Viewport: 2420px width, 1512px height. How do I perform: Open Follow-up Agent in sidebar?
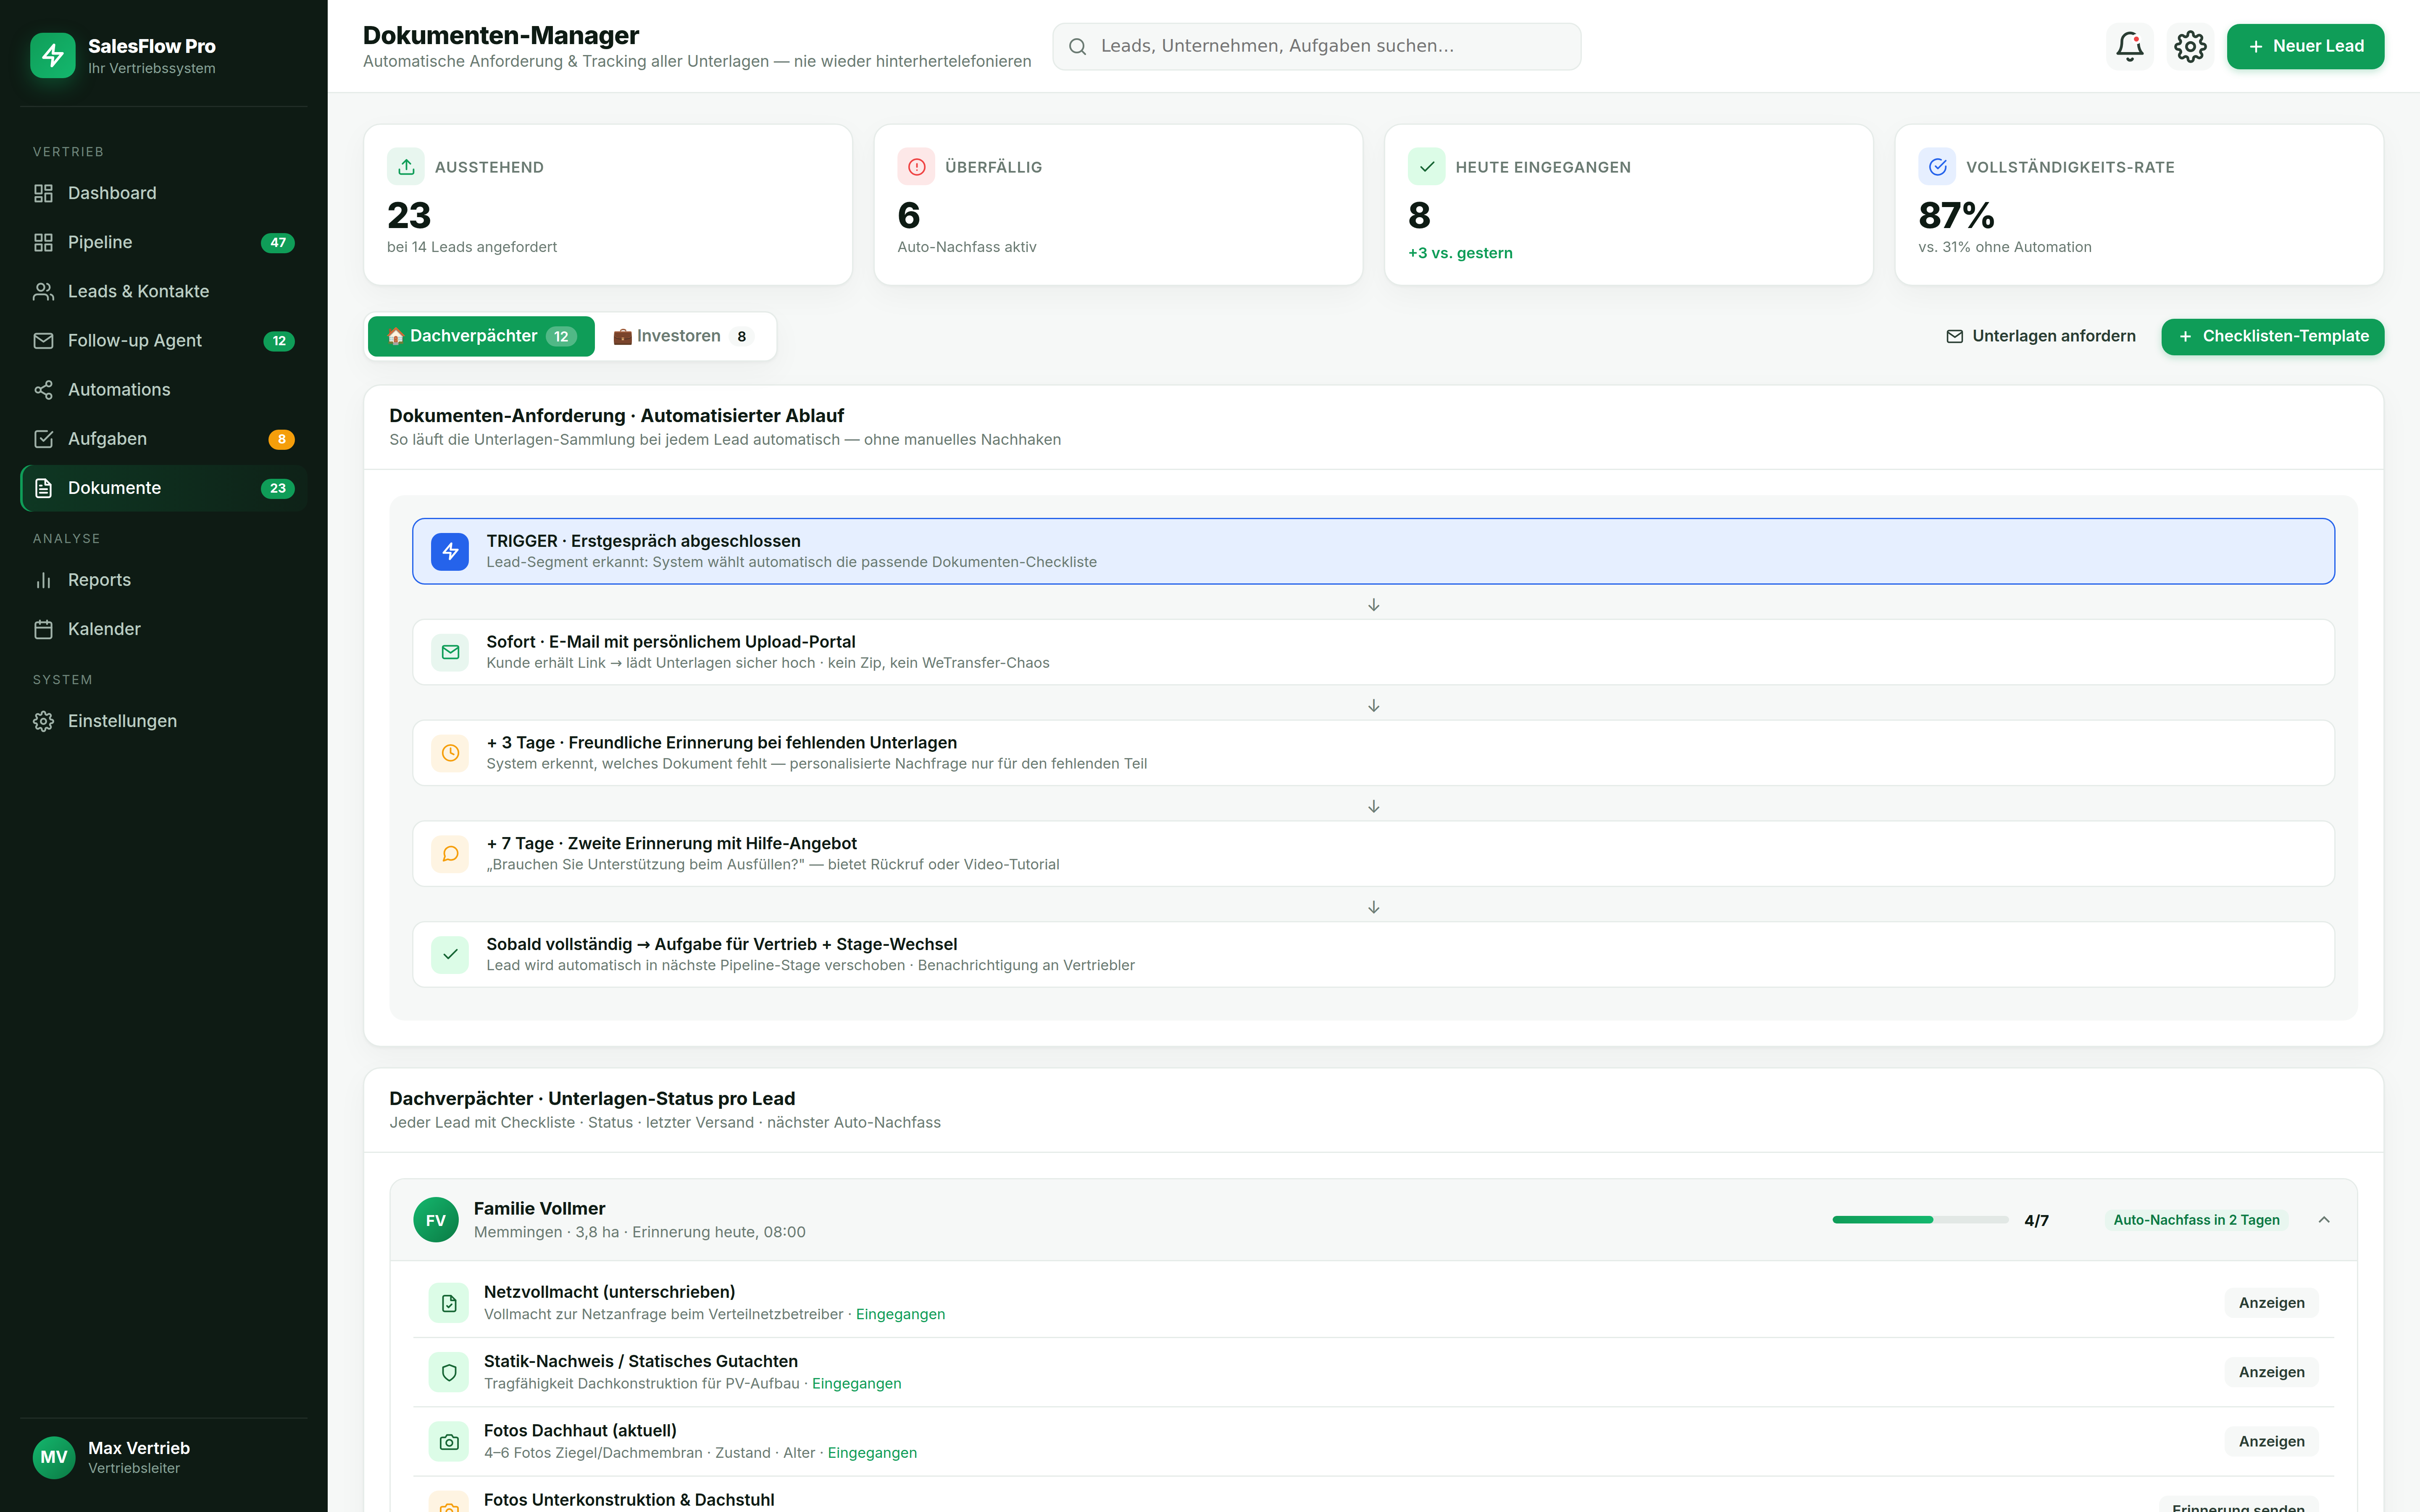[135, 341]
